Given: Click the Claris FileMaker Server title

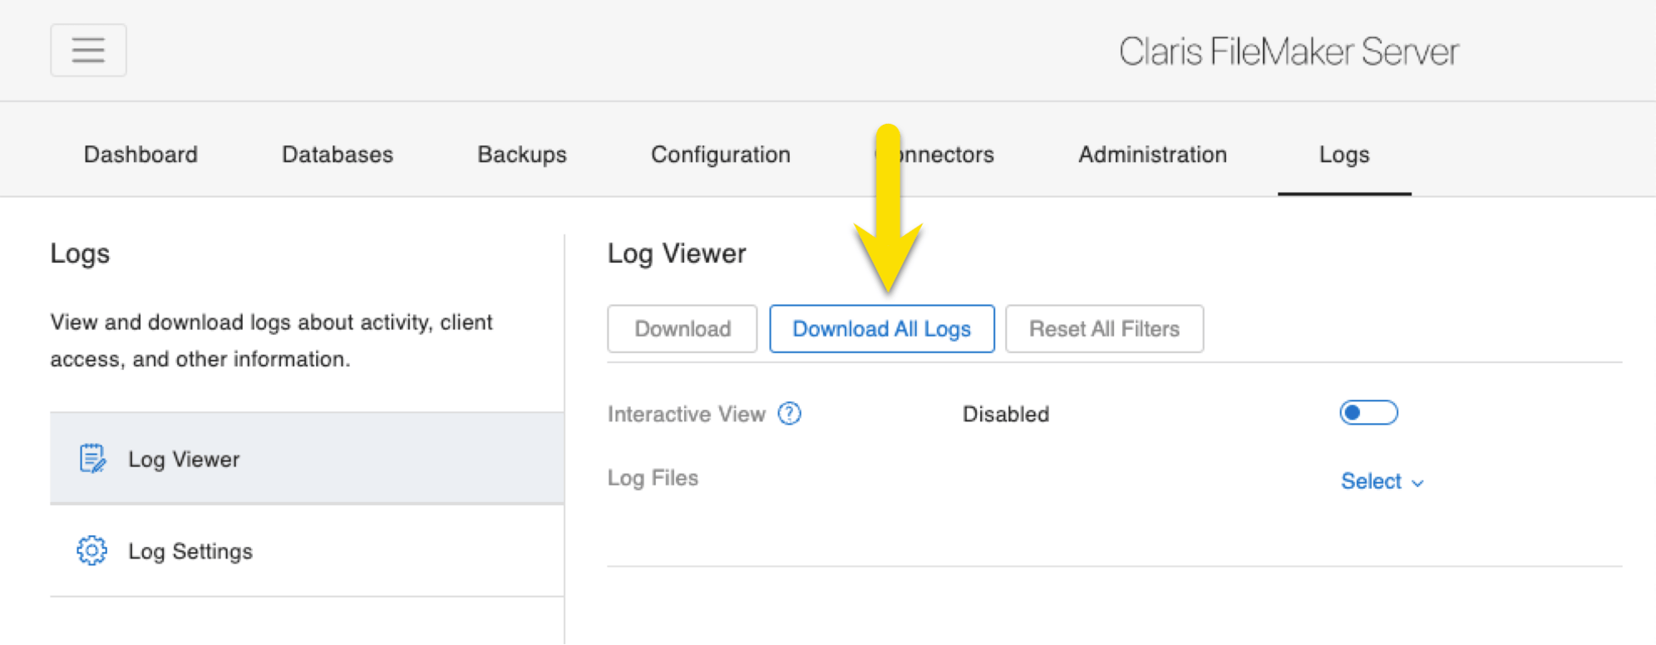Looking at the screenshot, I should (x=1289, y=52).
